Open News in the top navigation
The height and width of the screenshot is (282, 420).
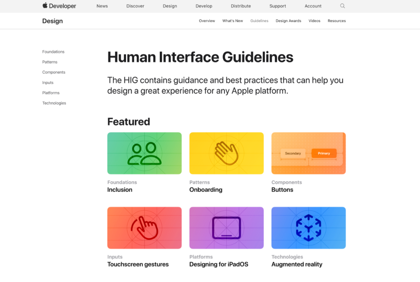coord(102,6)
